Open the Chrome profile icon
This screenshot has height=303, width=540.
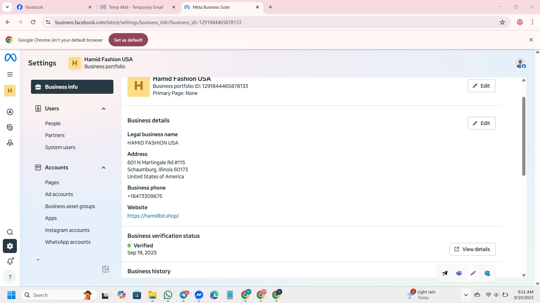[x=520, y=22]
